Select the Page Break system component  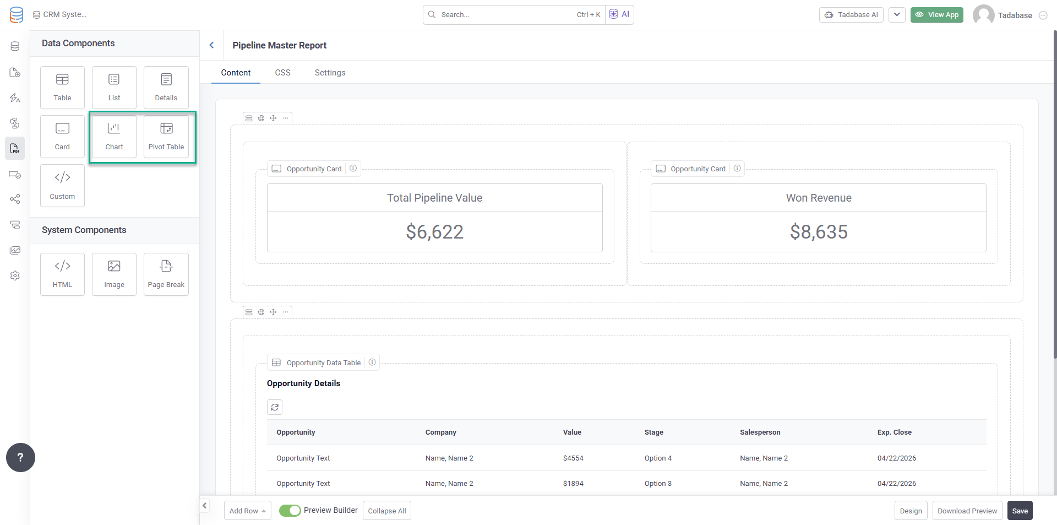[x=166, y=274]
